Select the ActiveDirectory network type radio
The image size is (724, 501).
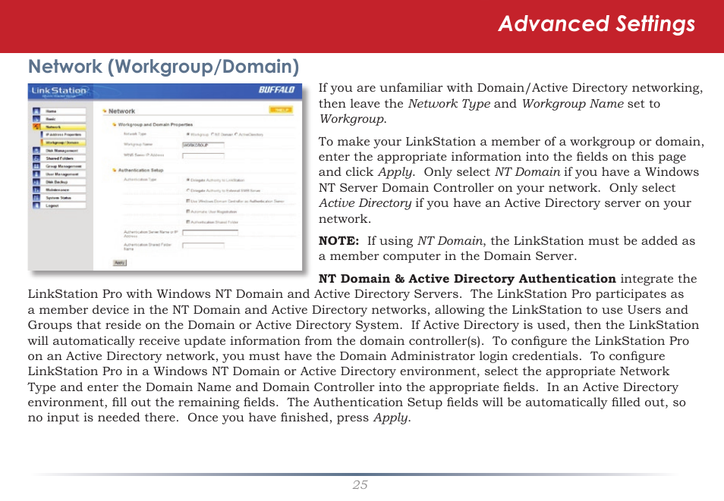[x=236, y=134]
